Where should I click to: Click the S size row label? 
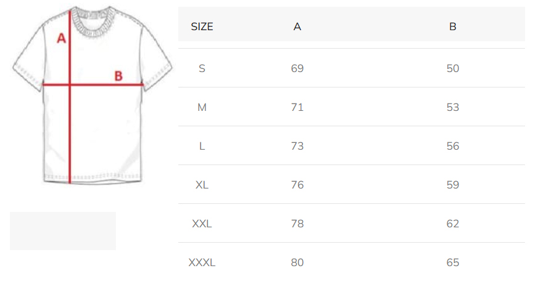point(202,68)
